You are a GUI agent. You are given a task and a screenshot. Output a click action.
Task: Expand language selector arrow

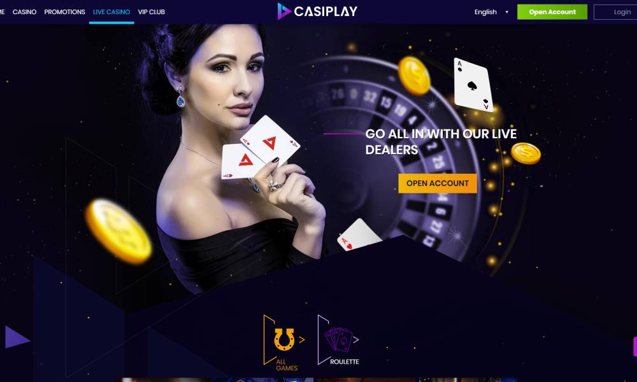pyautogui.click(x=506, y=11)
